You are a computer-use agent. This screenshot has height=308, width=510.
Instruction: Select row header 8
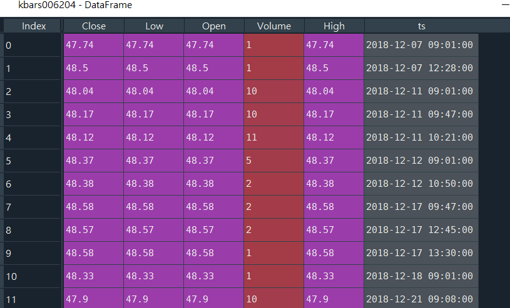(32, 230)
